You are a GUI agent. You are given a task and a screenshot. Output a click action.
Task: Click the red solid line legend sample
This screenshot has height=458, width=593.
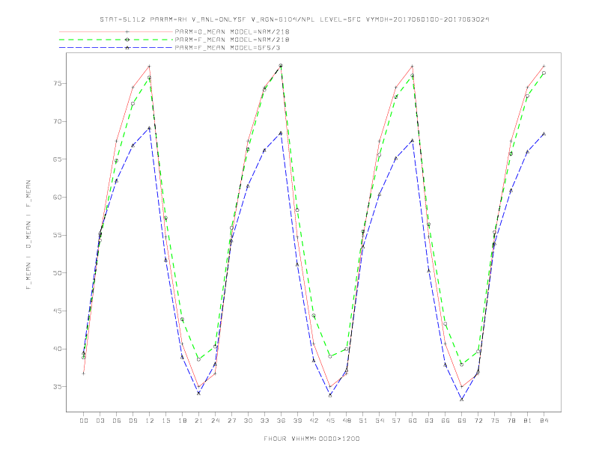[116, 31]
